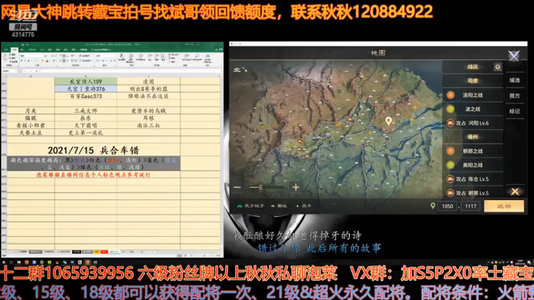The height and width of the screenshot is (300, 534).
Task: Zoom in the map with plus
Action: pyautogui.click(x=296, y=187)
